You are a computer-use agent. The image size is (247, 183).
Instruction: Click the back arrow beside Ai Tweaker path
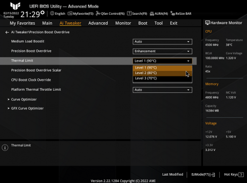[7, 33]
